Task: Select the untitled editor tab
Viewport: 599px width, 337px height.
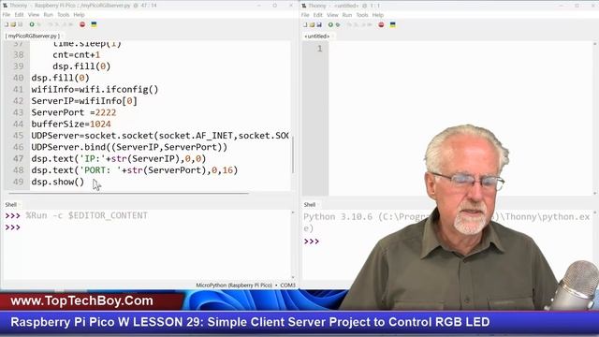Action: (x=317, y=37)
